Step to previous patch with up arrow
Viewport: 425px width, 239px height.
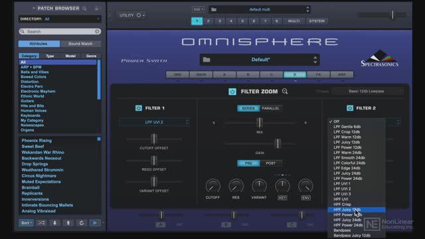(68, 223)
